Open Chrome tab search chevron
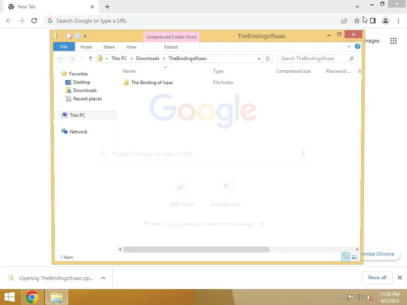The width and height of the screenshot is (407, 305). (357, 7)
